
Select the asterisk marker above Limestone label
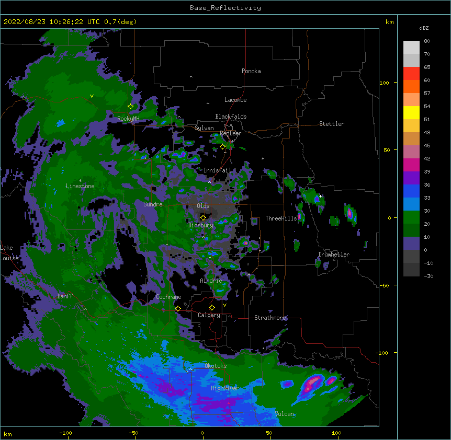click(x=80, y=181)
